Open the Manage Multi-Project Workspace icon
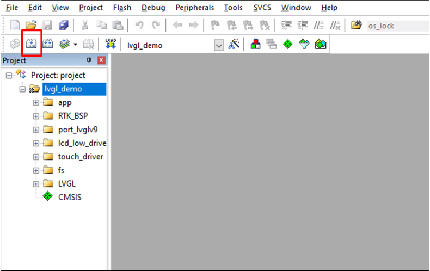Image resolution: width=430 pixels, height=271 pixels. (272, 44)
